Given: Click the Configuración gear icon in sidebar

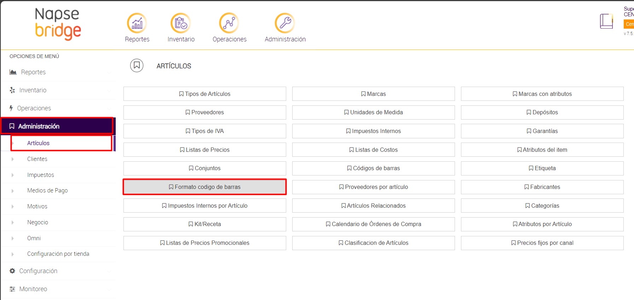Looking at the screenshot, I should tap(12, 271).
